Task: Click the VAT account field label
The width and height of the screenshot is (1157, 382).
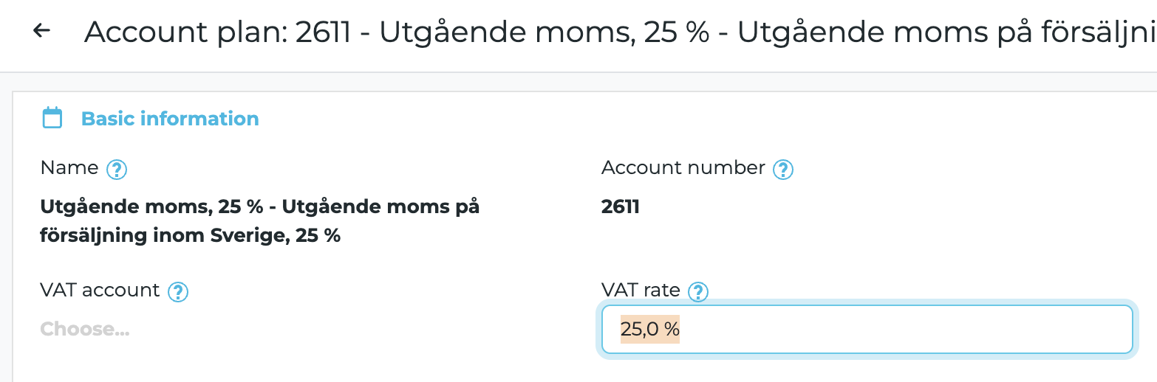Action: [x=100, y=291]
